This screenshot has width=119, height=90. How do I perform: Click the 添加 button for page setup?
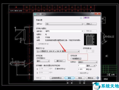pyautogui.click(x=90, y=24)
